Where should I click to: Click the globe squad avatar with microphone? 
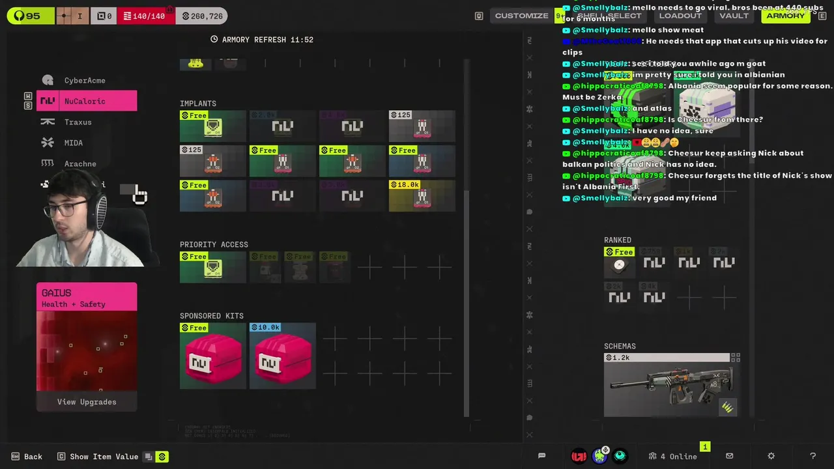pyautogui.click(x=600, y=456)
